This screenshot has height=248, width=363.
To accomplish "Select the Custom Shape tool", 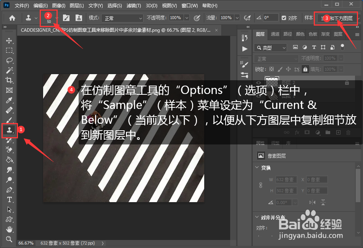I will click(x=9, y=219).
